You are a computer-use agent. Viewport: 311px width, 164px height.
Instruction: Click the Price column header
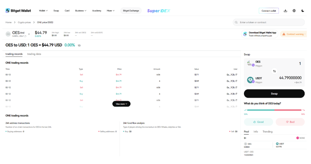[119, 69]
